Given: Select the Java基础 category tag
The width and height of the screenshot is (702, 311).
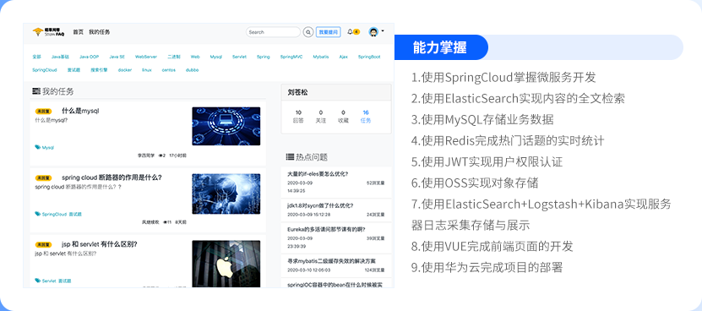Looking at the screenshot, I should click(60, 57).
